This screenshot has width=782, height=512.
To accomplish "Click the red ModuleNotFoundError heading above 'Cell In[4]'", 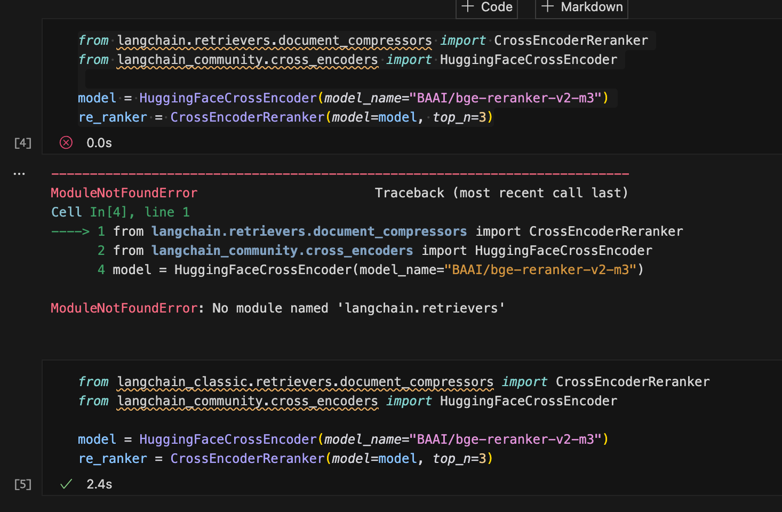I will 124,193.
